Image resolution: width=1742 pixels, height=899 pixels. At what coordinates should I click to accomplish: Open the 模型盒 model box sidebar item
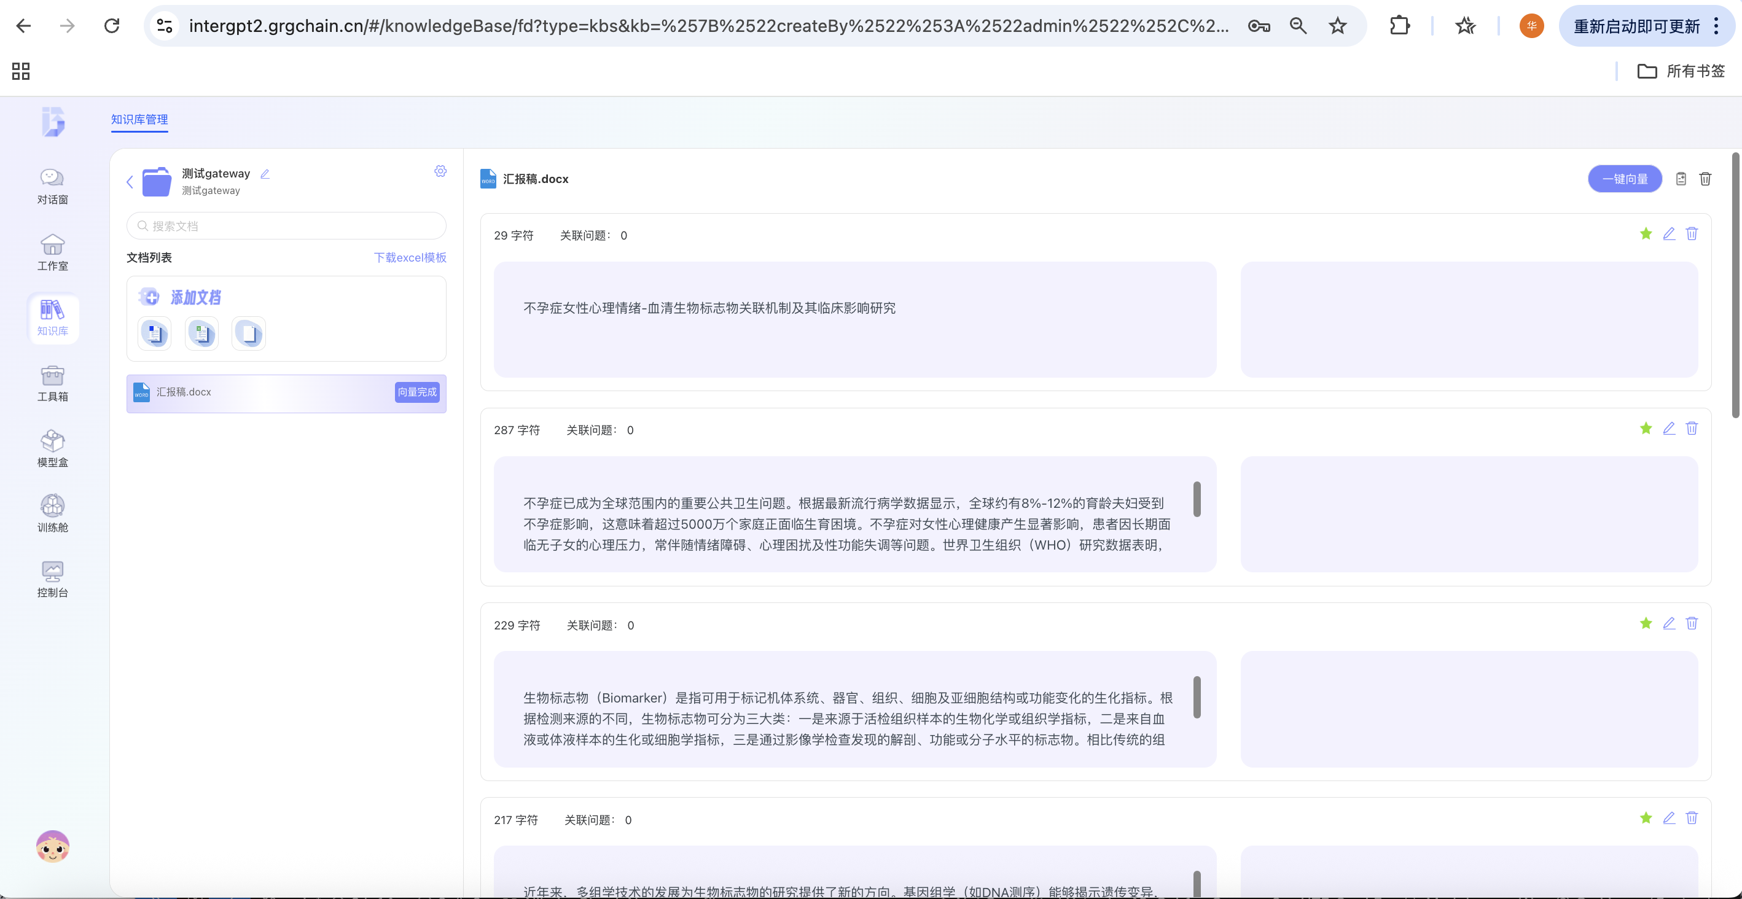click(x=52, y=449)
